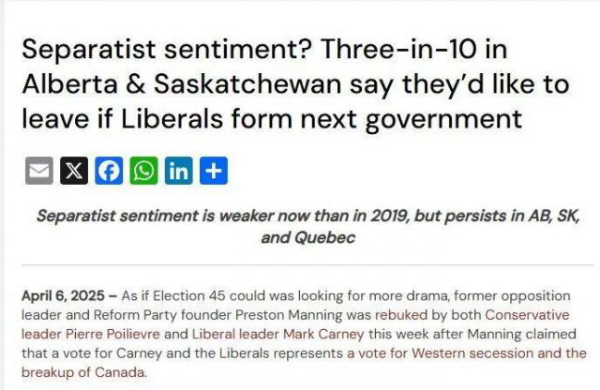Select the italic subtitle about 2019 sentiment
The width and height of the screenshot is (600, 390).
coord(308,227)
